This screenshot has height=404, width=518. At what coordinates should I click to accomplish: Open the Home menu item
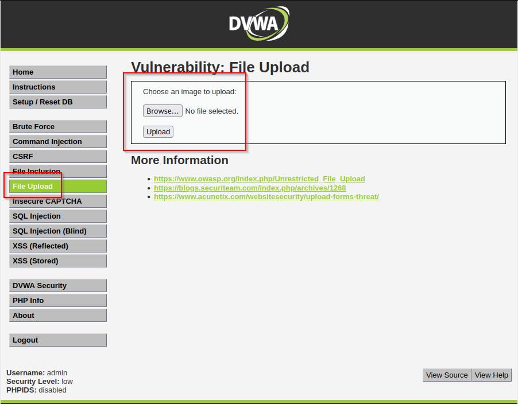coord(58,72)
